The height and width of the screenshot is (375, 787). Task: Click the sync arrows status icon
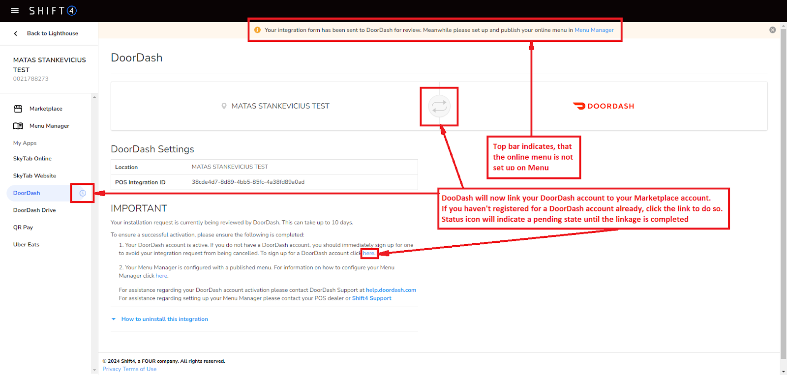click(x=439, y=106)
